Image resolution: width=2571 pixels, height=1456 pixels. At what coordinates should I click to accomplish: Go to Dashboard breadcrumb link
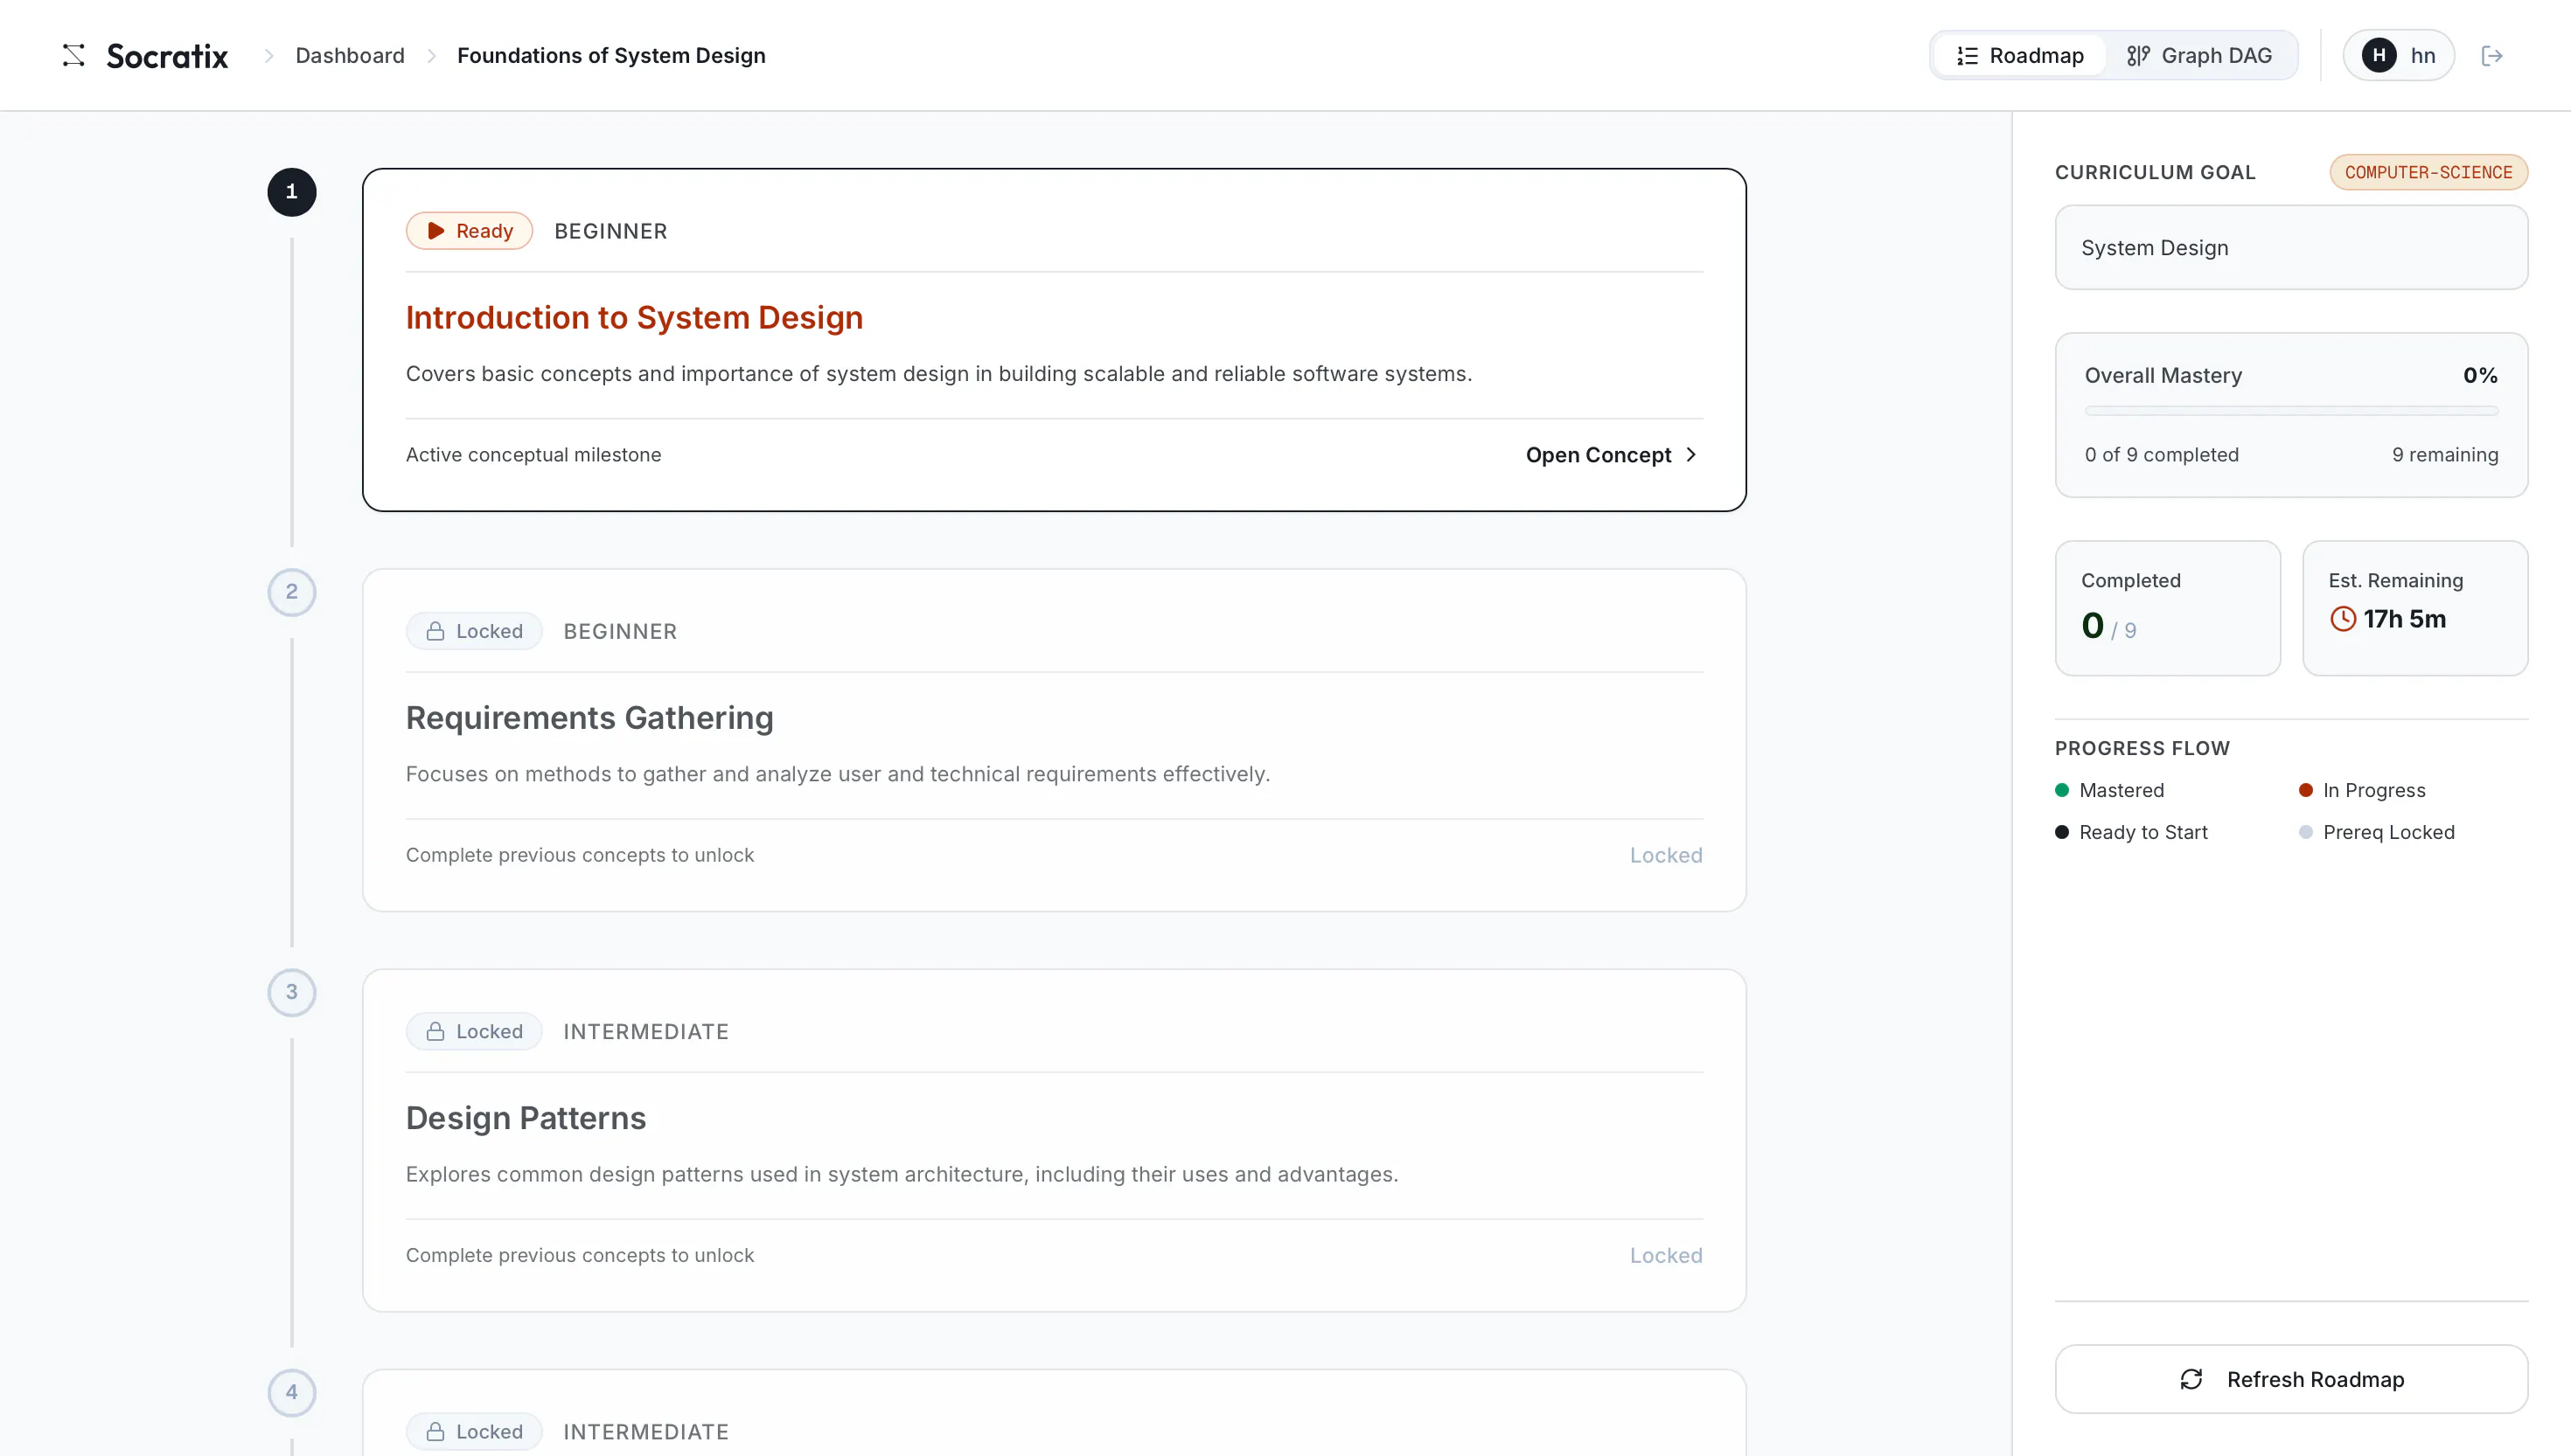(x=350, y=55)
